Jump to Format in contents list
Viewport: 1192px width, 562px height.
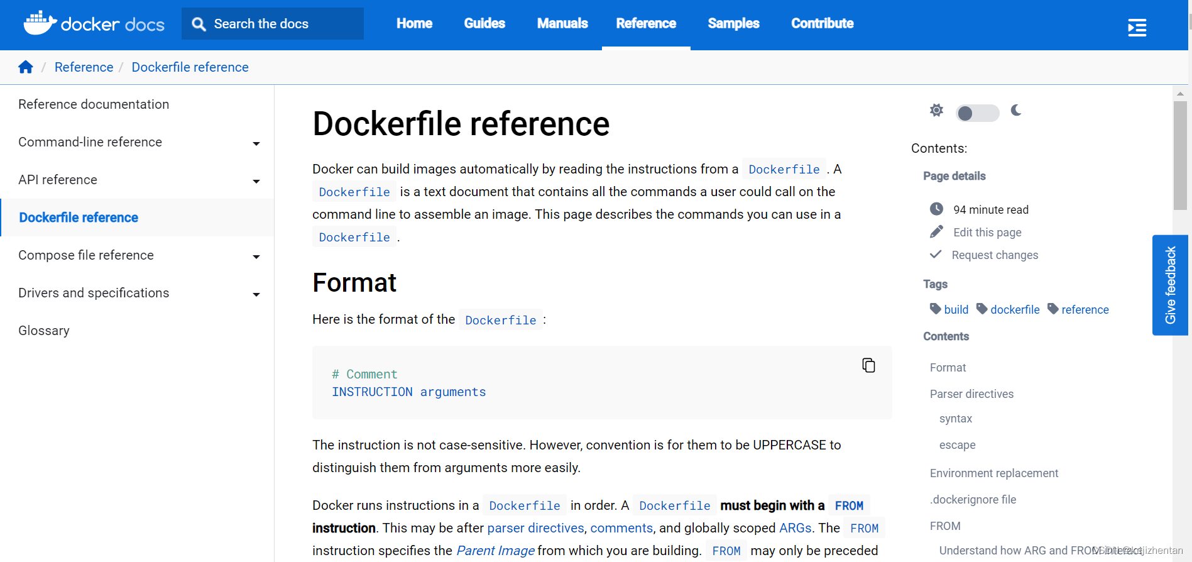948,368
